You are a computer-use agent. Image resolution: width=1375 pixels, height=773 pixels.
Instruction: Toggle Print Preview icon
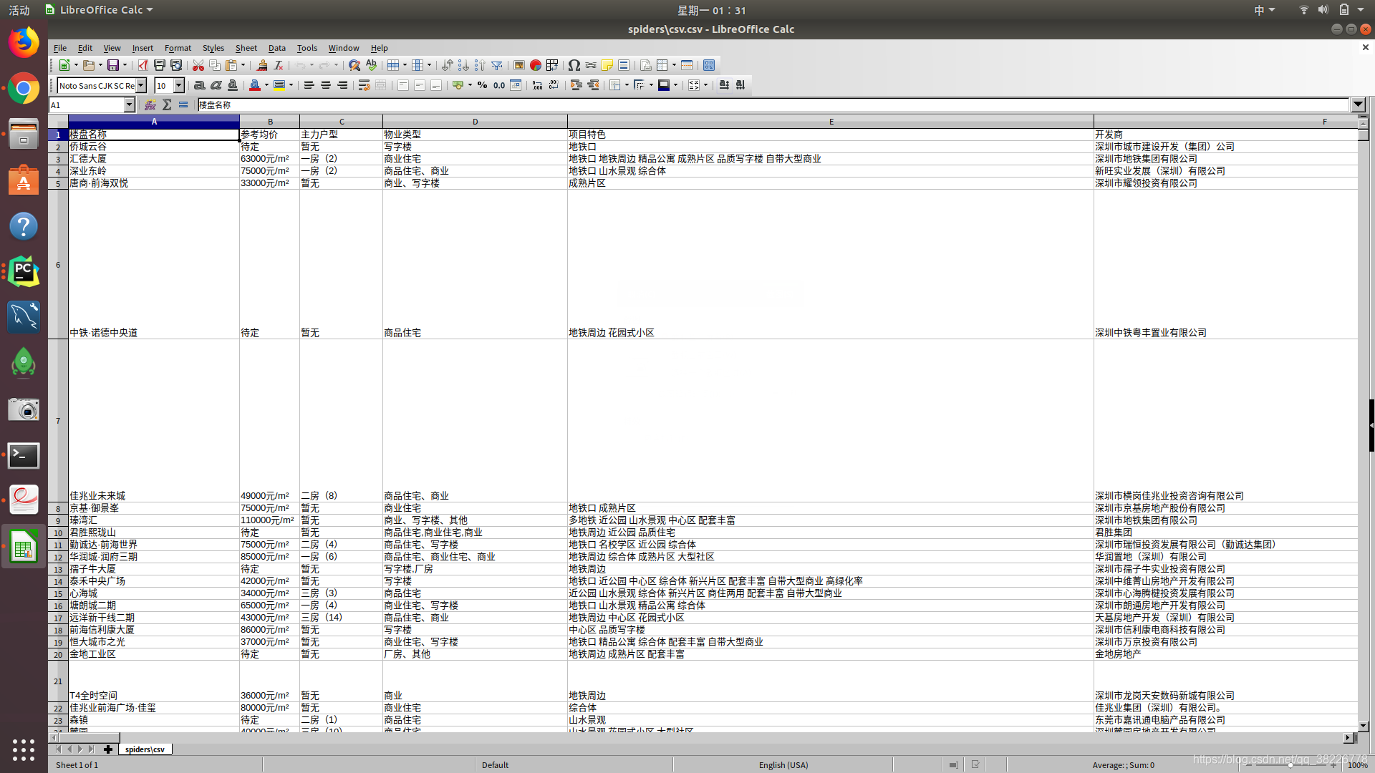pos(176,65)
